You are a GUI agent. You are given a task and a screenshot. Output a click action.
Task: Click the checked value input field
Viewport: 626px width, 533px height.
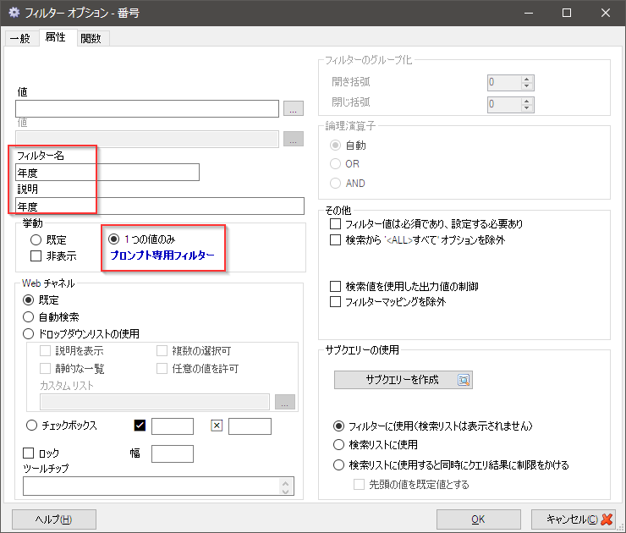(x=173, y=426)
